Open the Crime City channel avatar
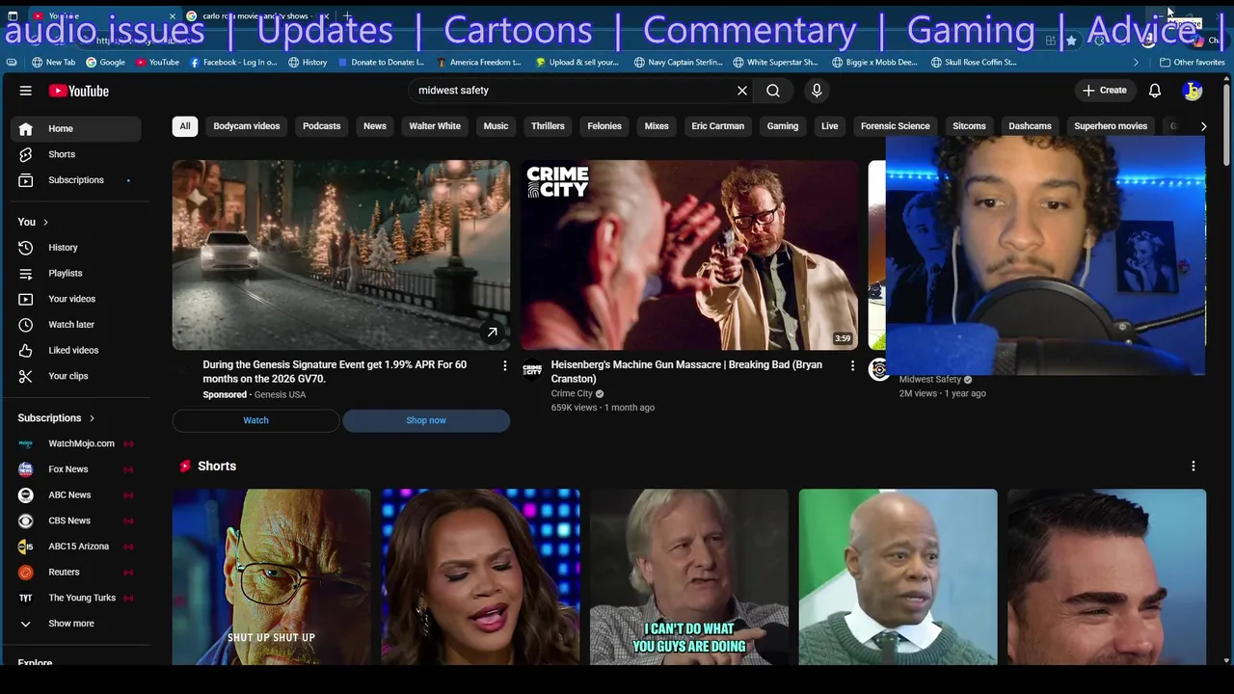1234x694 pixels. [x=532, y=369]
